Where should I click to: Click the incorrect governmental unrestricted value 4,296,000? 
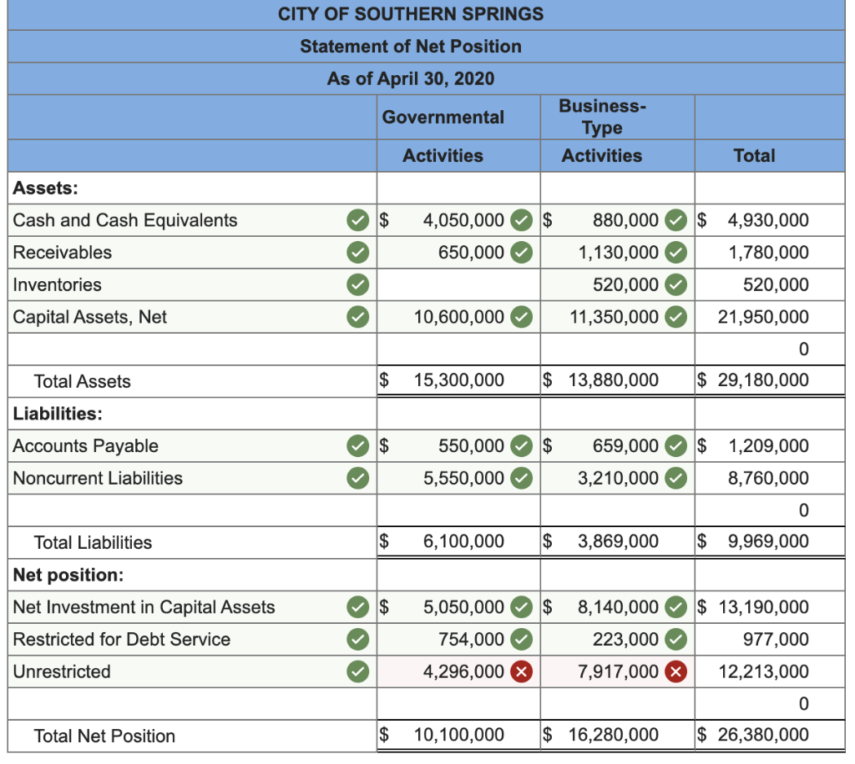click(463, 671)
